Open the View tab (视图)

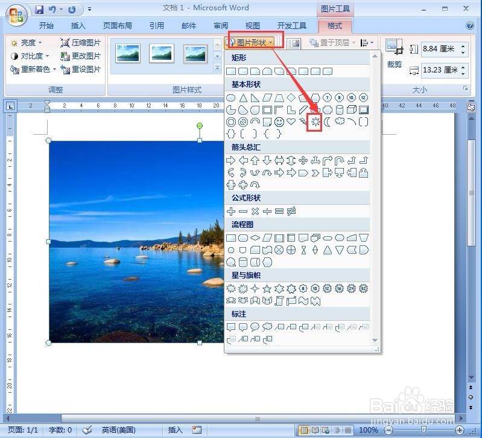tap(253, 25)
